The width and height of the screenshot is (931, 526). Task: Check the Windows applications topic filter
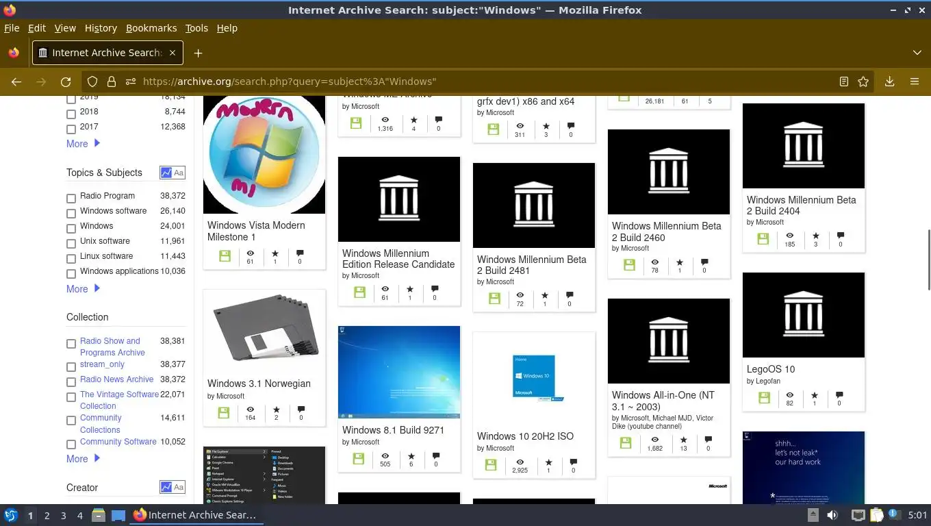[71, 273]
